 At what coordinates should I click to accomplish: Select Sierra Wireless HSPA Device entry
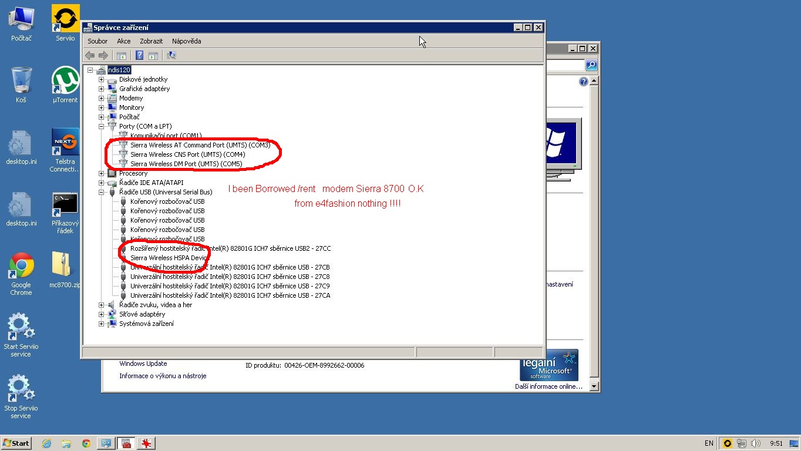click(x=169, y=258)
